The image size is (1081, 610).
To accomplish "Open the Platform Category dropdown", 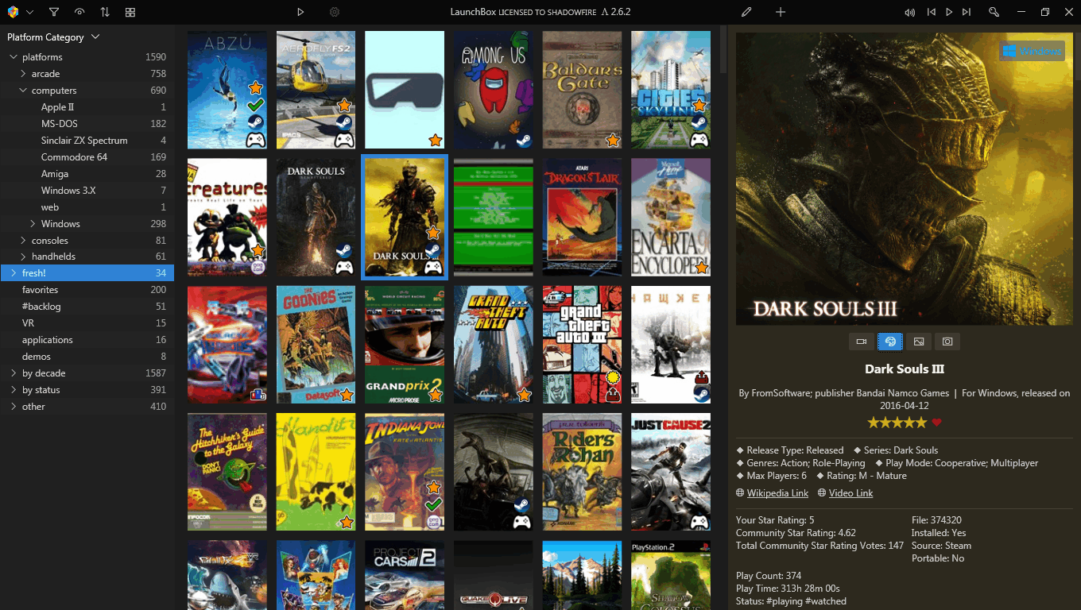I will pyautogui.click(x=95, y=37).
